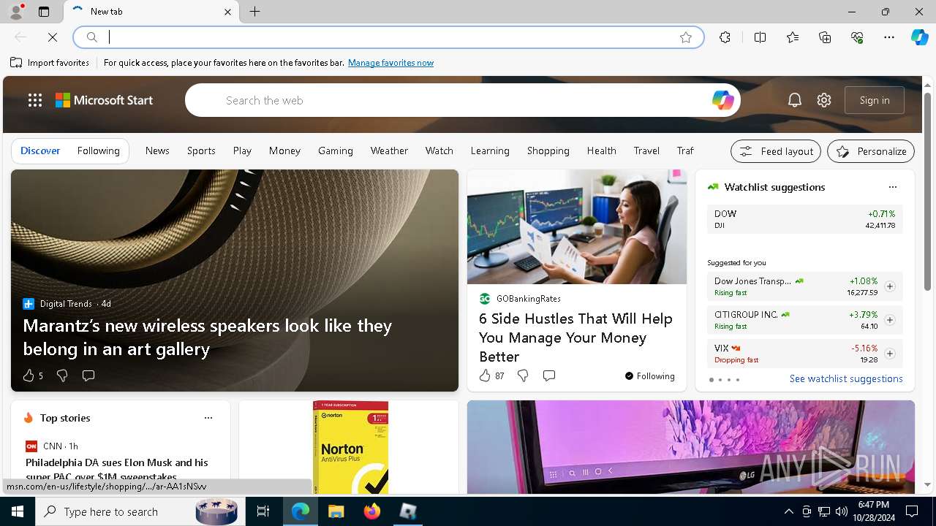936x526 pixels.
Task: Open the Watch category
Action: pyautogui.click(x=439, y=150)
